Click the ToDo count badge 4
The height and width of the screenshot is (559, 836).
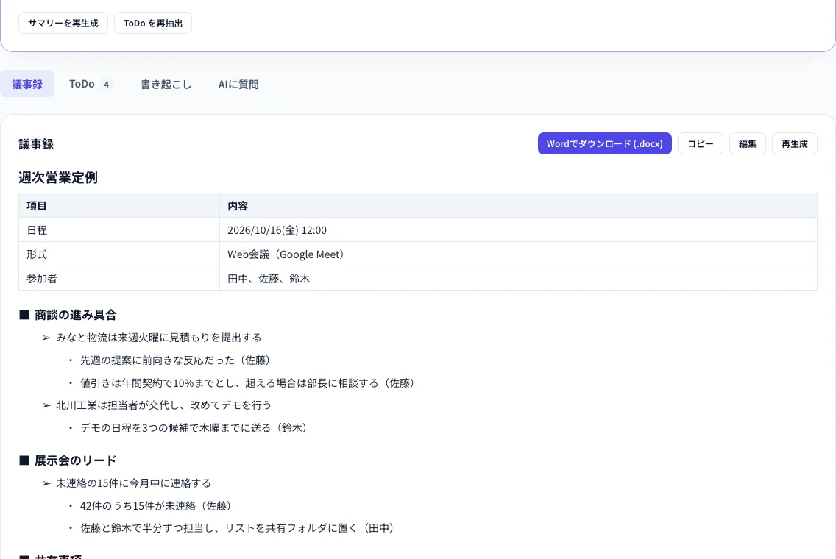tap(106, 84)
